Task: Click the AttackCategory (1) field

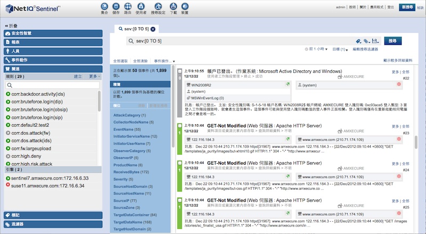Action: pos(129,115)
